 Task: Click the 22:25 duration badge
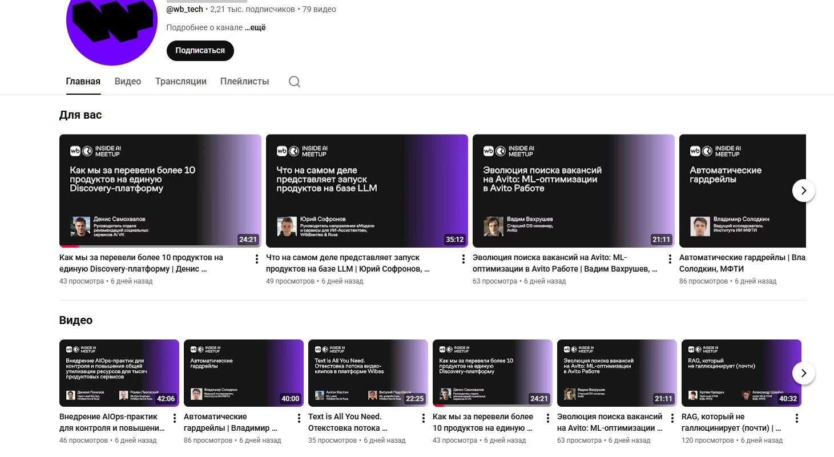pyautogui.click(x=415, y=399)
